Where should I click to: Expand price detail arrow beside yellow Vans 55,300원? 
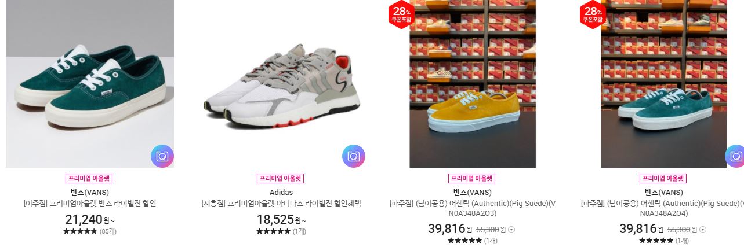pos(511,230)
